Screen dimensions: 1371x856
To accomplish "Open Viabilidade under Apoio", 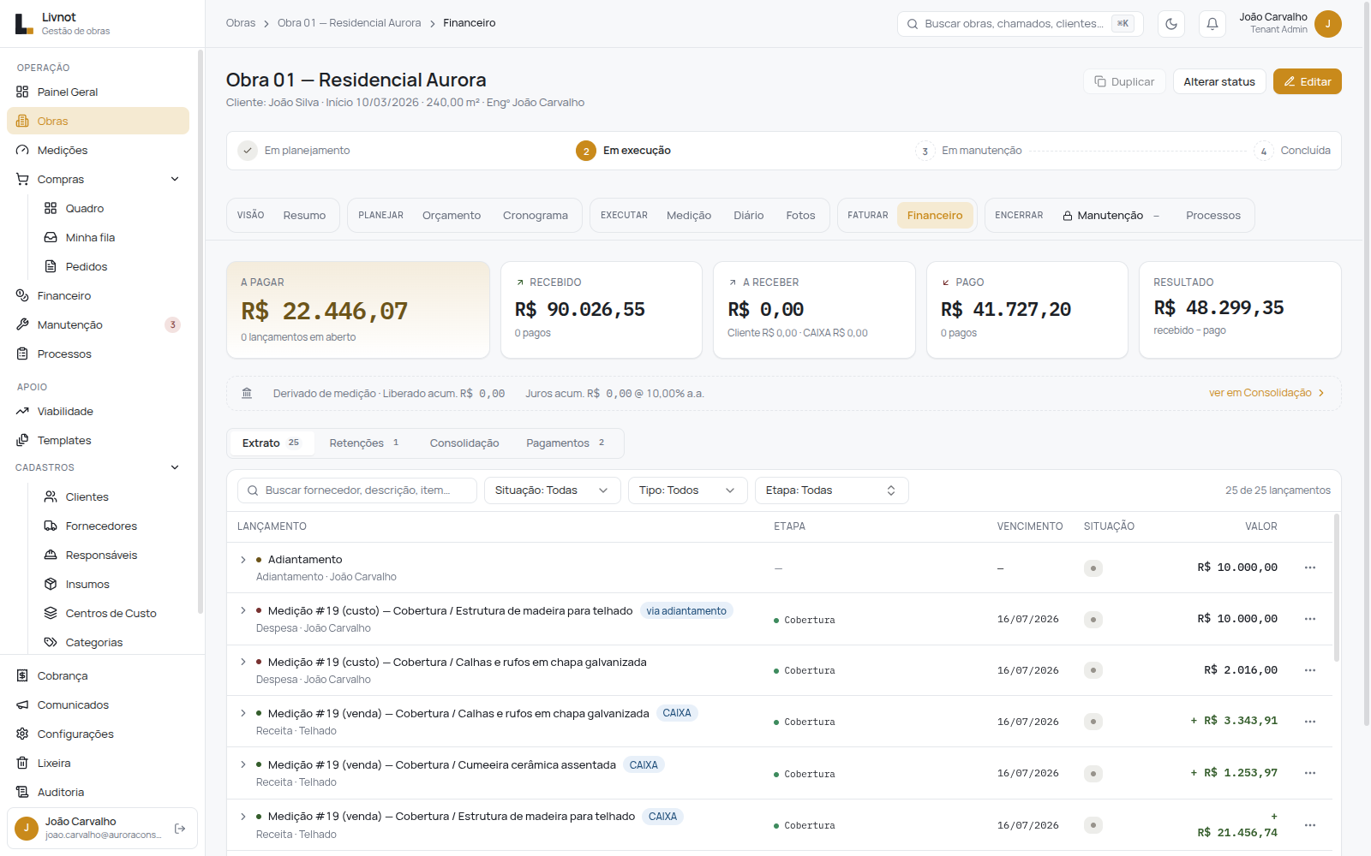I will coord(98,411).
